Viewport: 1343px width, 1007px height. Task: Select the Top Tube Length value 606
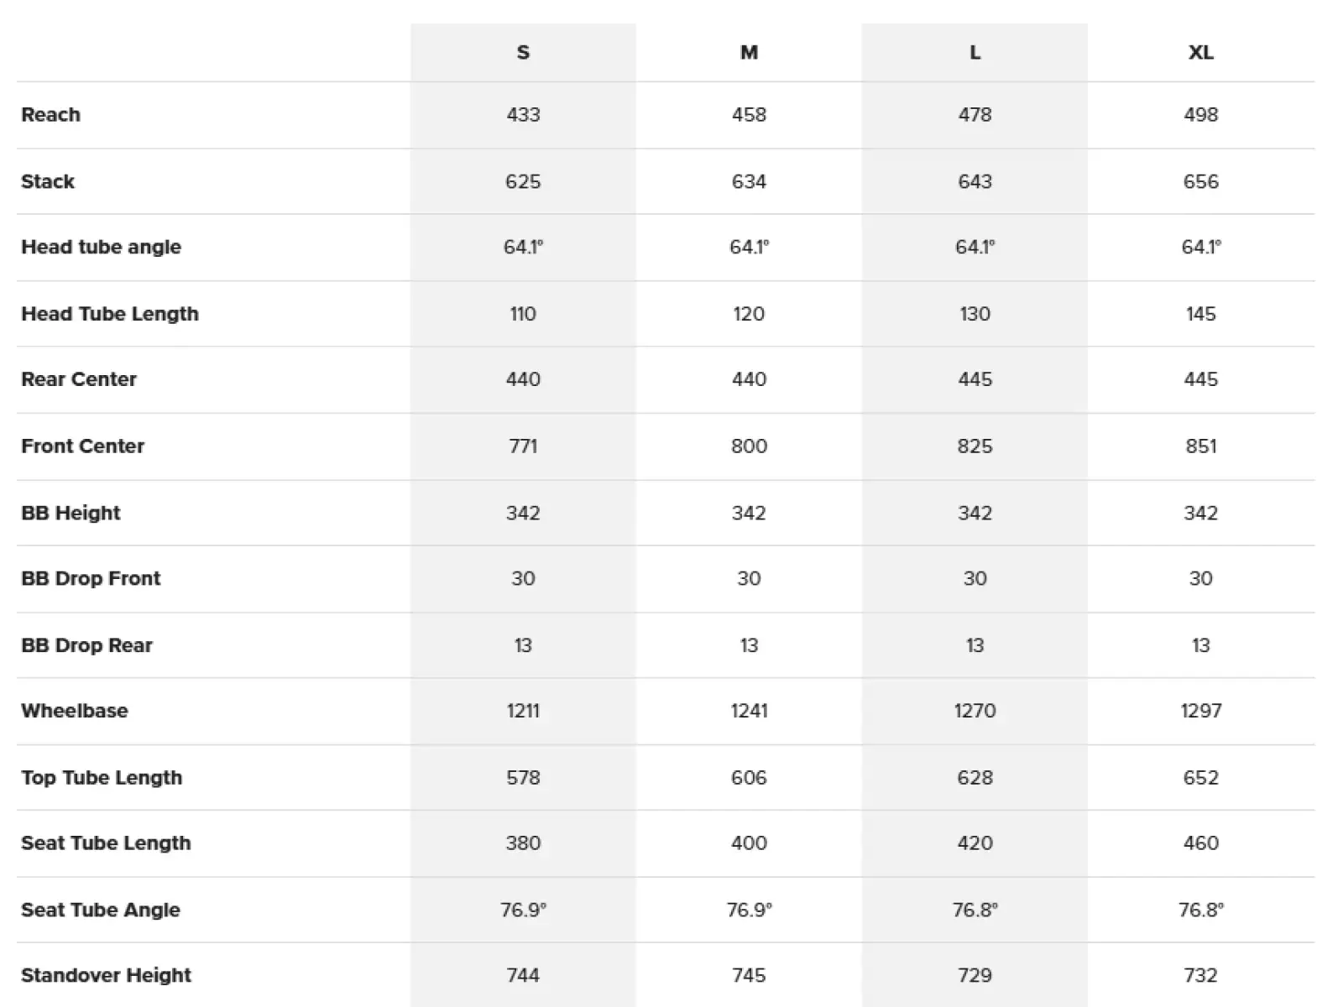749,778
